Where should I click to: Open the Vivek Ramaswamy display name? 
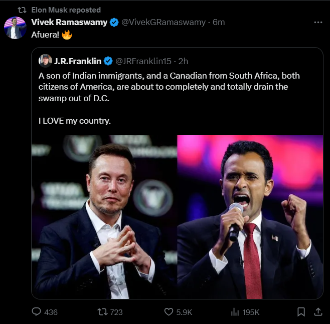(69, 23)
